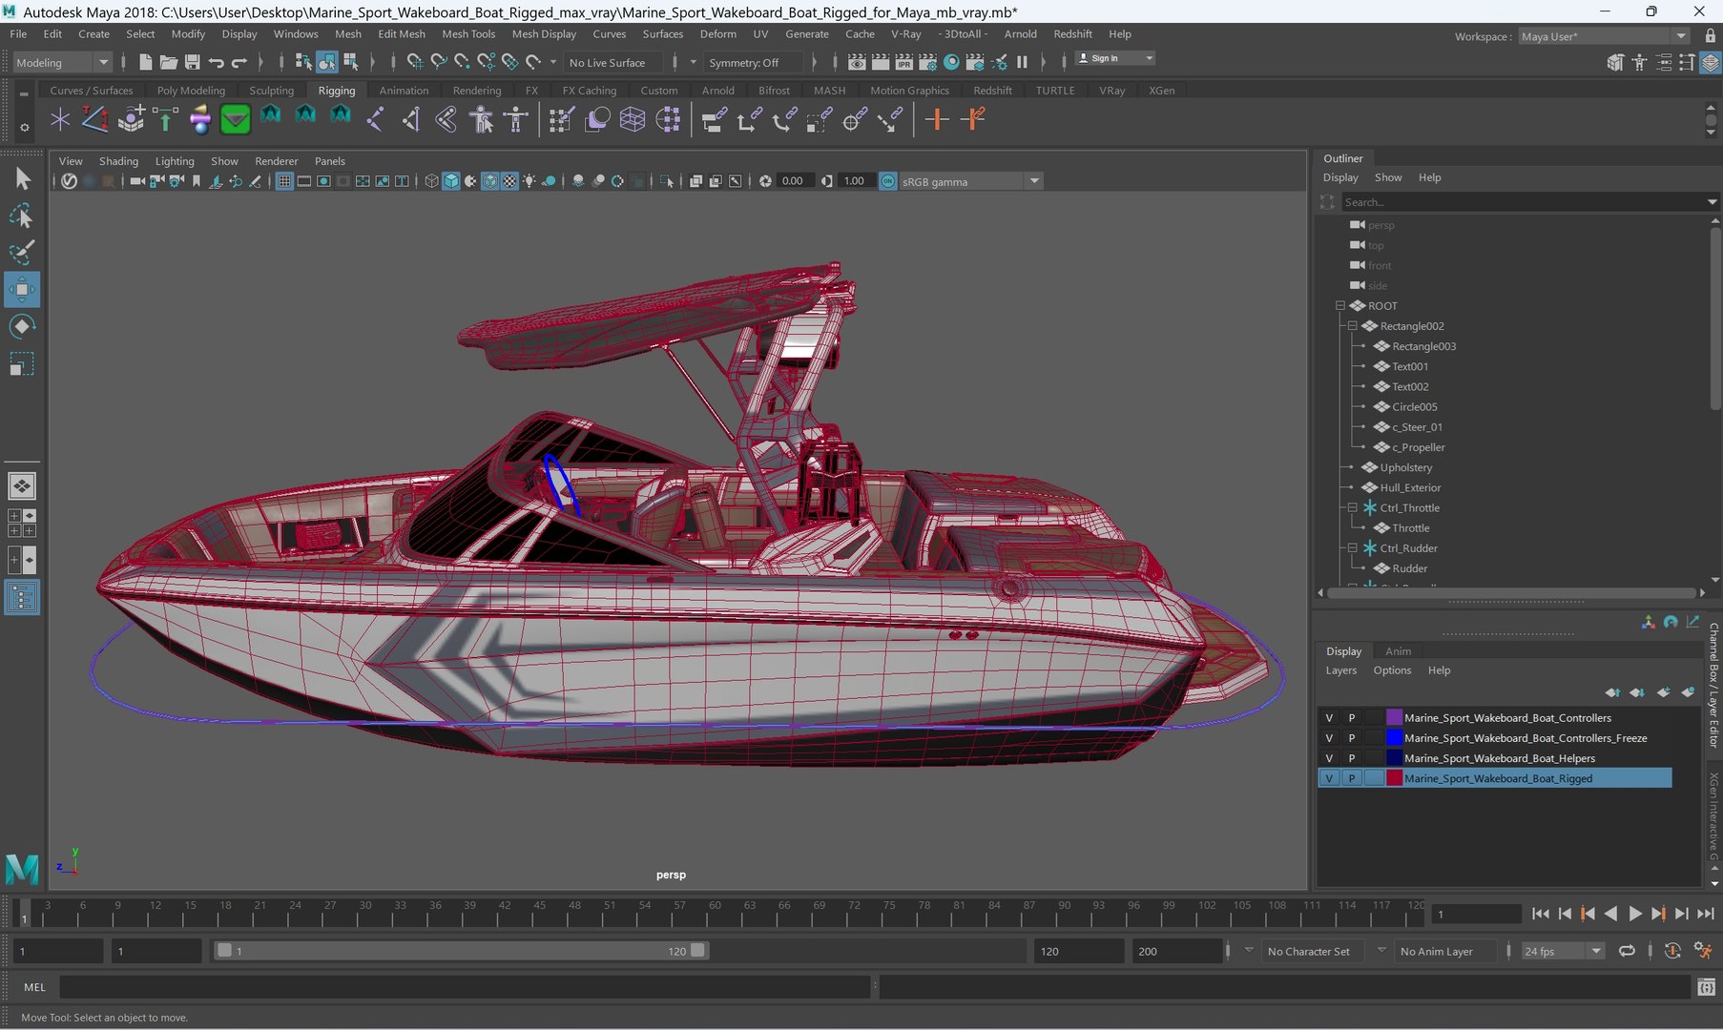The image size is (1723, 1030).
Task: Click the Sign In button
Action: coord(1115,59)
